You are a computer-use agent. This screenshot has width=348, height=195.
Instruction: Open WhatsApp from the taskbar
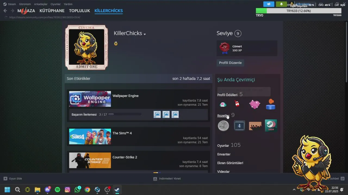tap(77, 190)
